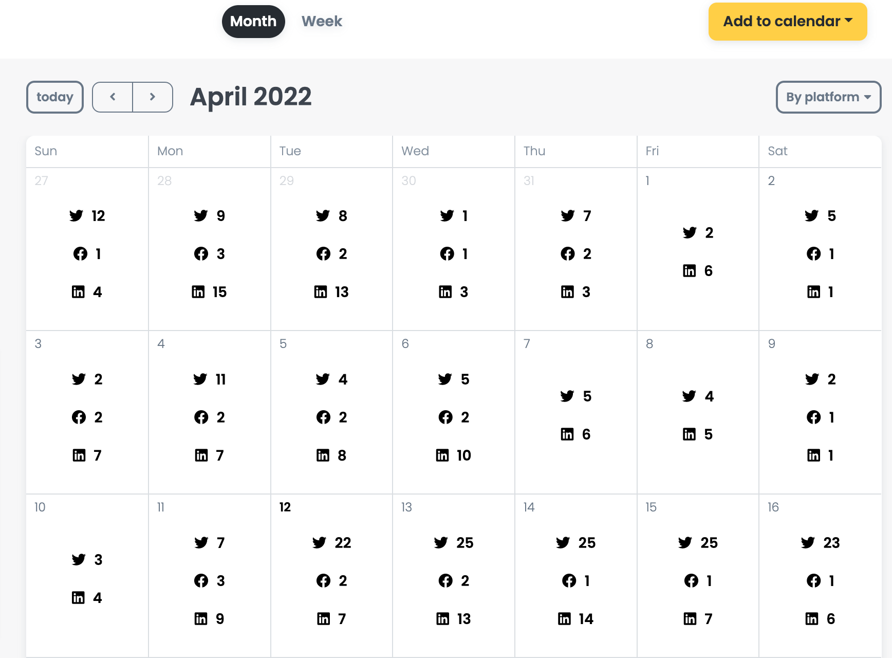
Task: Select the April 8 day cell
Action: pos(698,412)
